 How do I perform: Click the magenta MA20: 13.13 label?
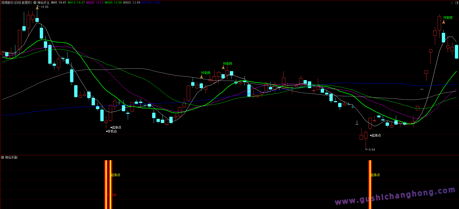(95, 3)
